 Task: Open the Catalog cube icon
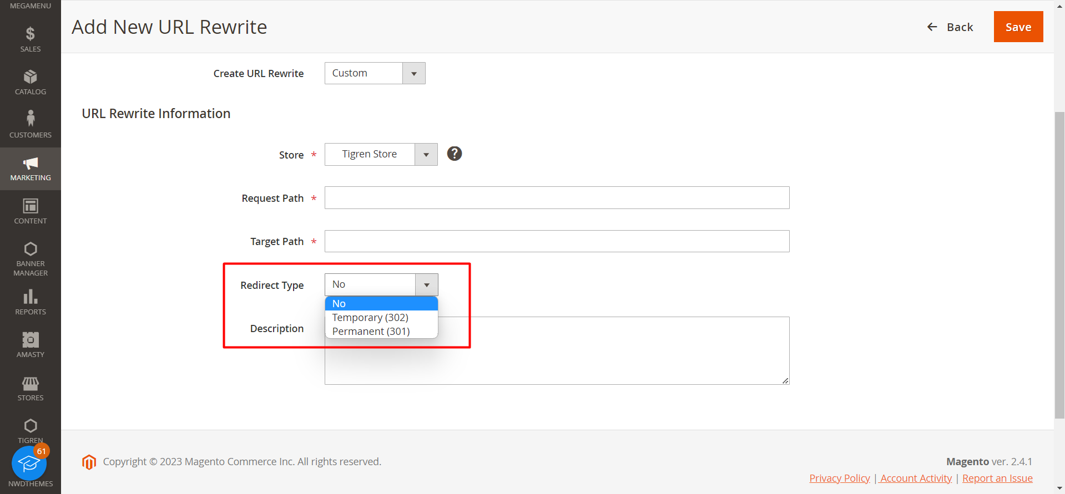tap(31, 77)
